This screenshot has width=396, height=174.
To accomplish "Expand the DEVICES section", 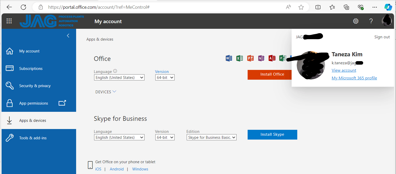I will (106, 92).
